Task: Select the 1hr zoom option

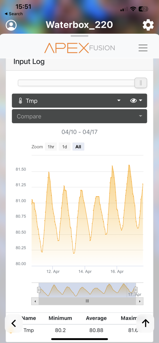Action: [51, 147]
